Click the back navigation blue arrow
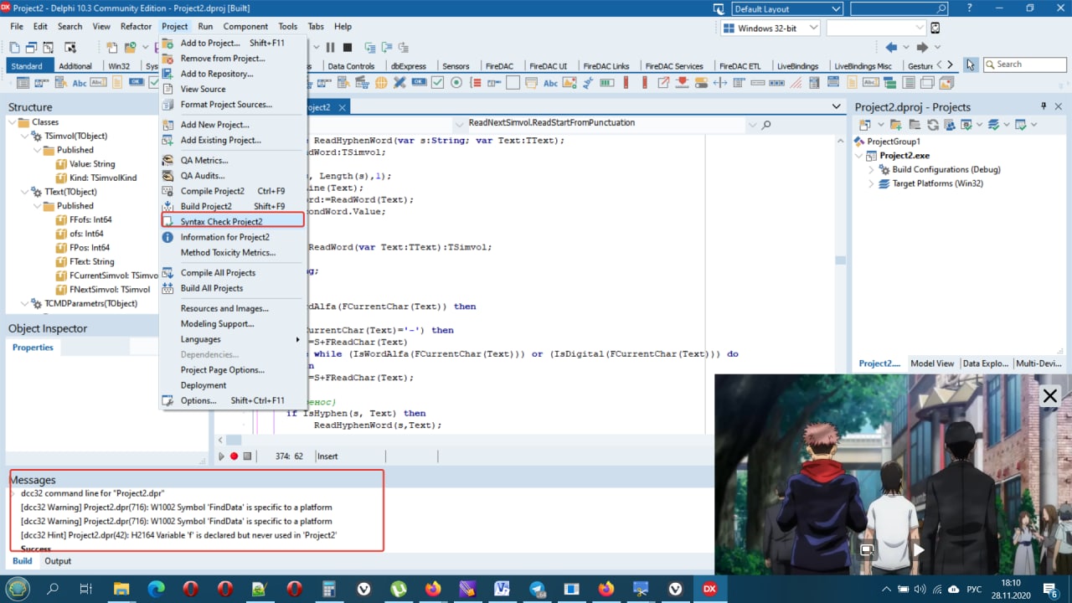This screenshot has height=603, width=1072. click(891, 47)
